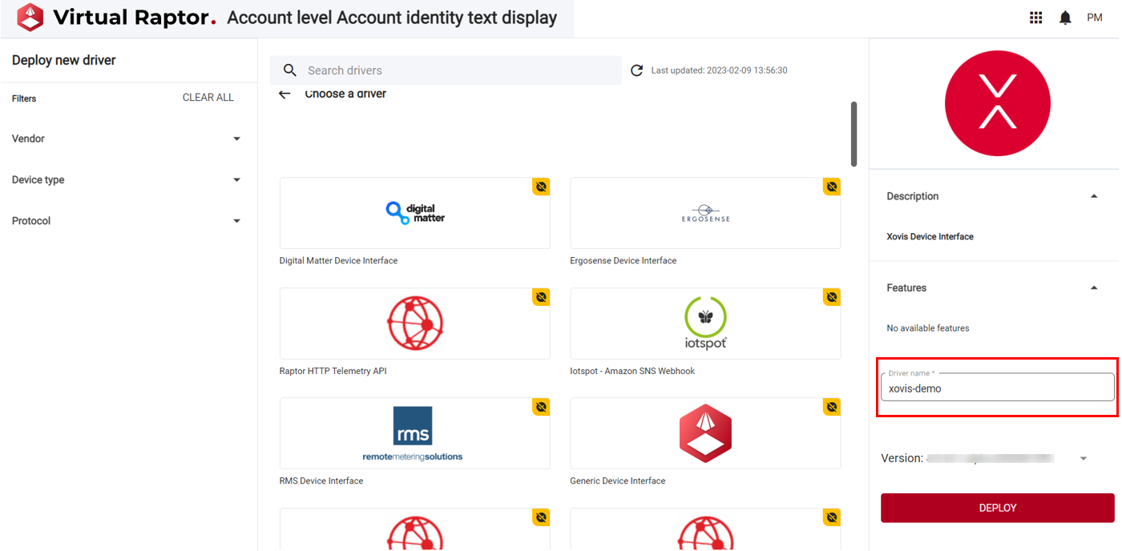Refresh the driver list
The width and height of the screenshot is (1122, 551).
point(636,70)
